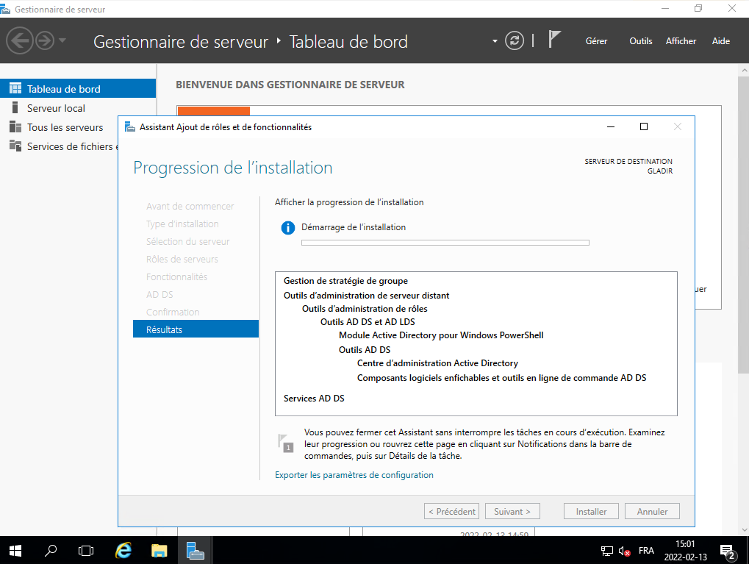Select the Sélection du serveur wizard step
749x564 pixels.
[187, 241]
